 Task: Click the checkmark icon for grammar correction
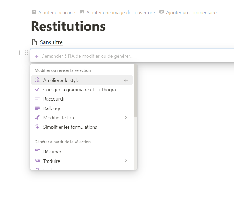click(37, 89)
